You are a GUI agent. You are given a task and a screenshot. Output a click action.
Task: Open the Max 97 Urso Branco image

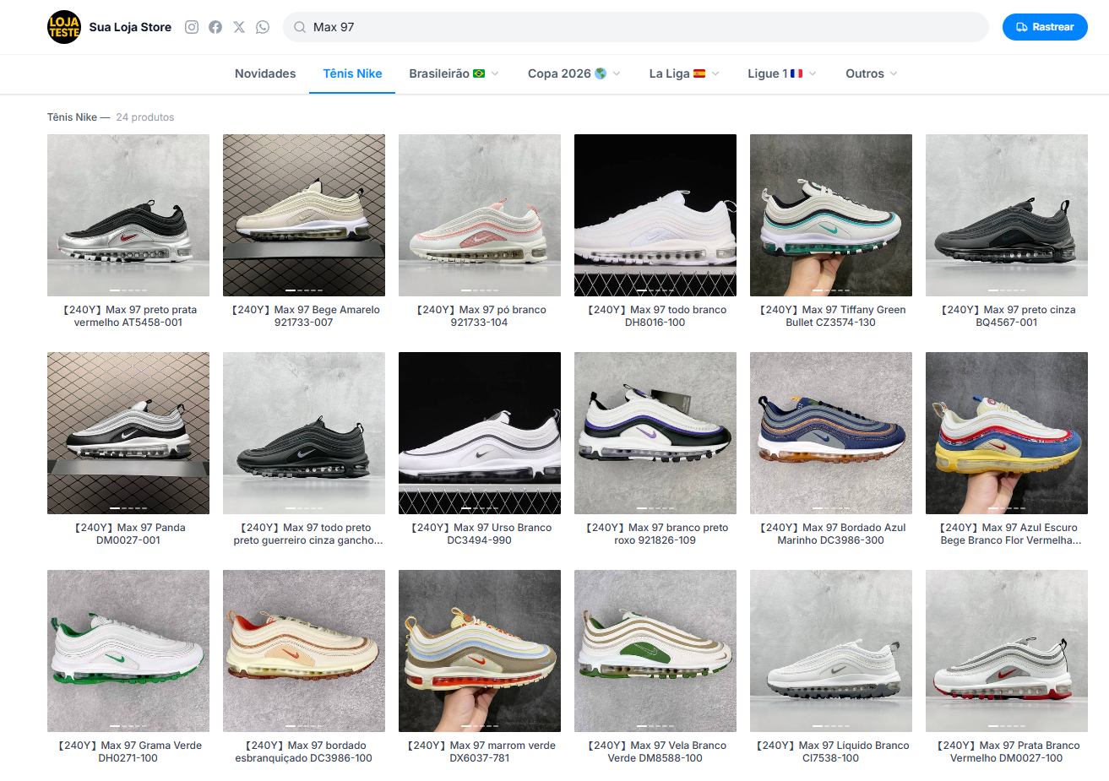pos(480,433)
